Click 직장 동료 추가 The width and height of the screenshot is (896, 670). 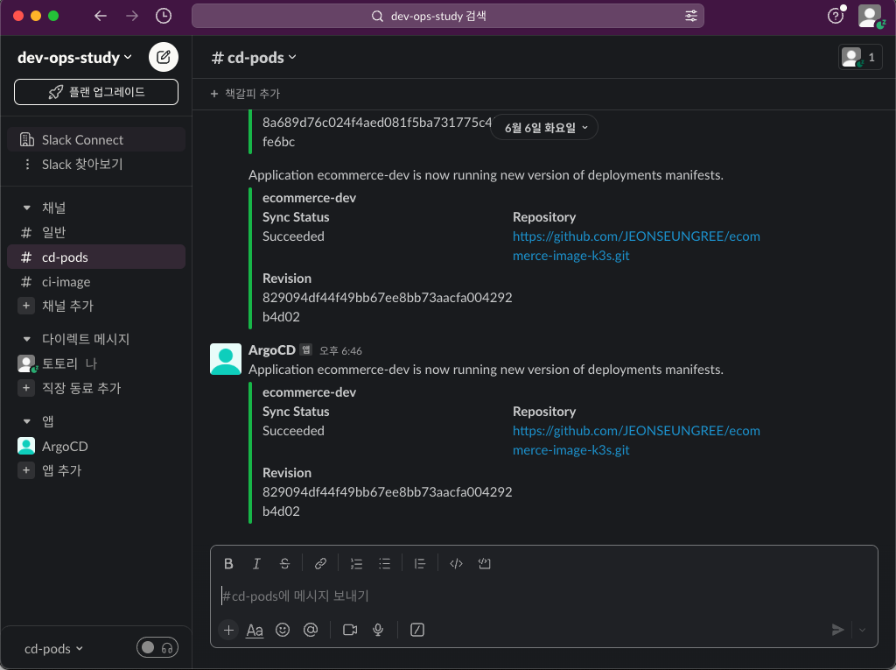[96, 388]
